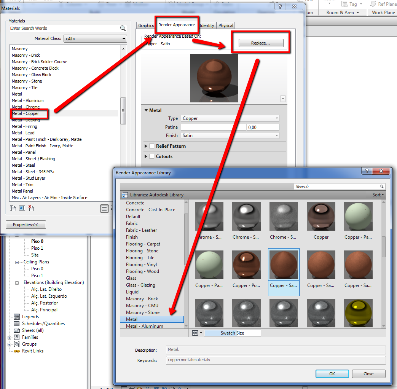
Task: Click the Keywords field in library
Action: (276, 360)
